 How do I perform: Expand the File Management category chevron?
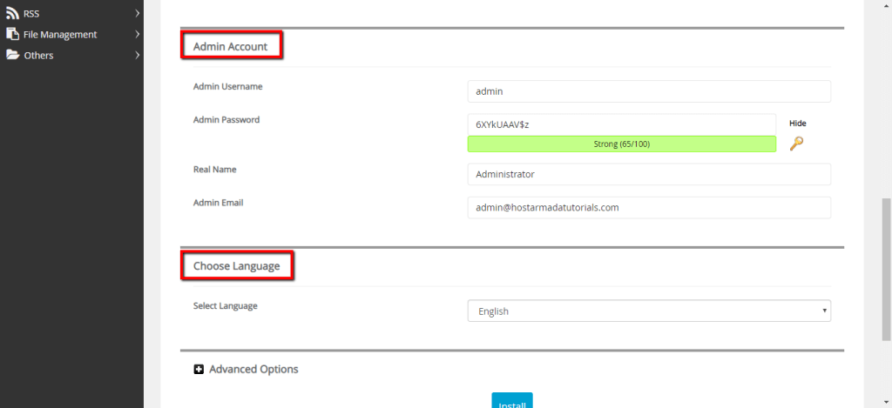tap(137, 34)
